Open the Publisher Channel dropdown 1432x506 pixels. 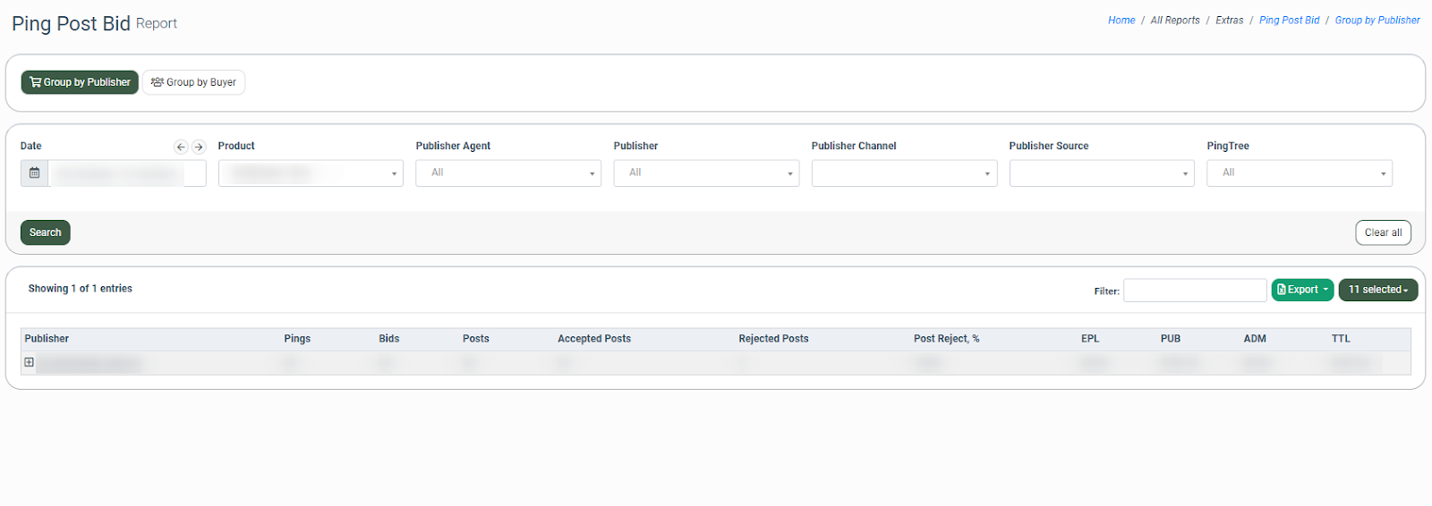[x=903, y=173]
